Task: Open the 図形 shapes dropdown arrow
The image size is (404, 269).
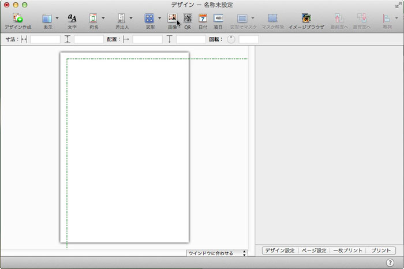Action: click(160, 18)
